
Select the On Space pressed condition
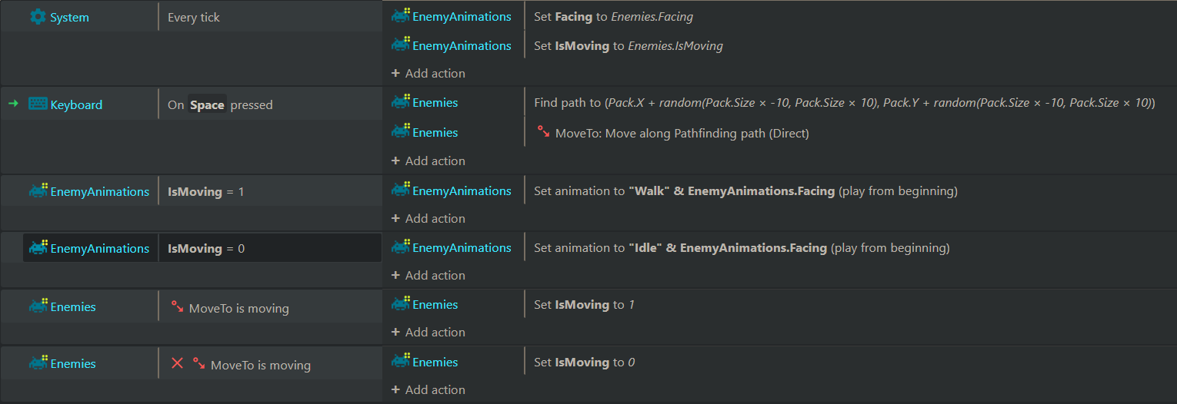pyautogui.click(x=270, y=104)
